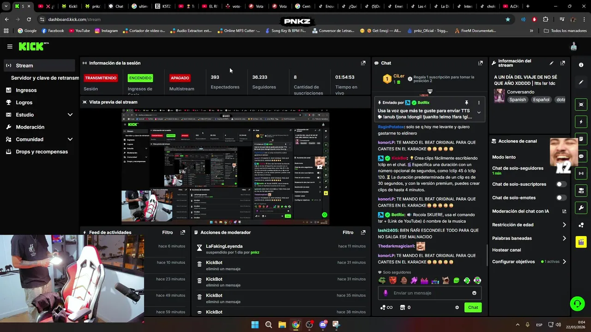Open Restricción de edad arrow
591x332 pixels.
(x=564, y=225)
